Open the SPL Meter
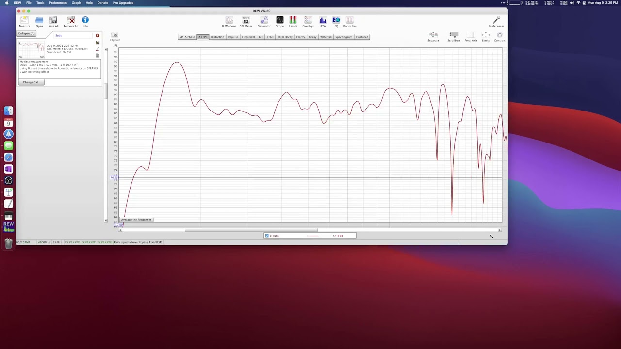The width and height of the screenshot is (621, 349). [x=246, y=20]
